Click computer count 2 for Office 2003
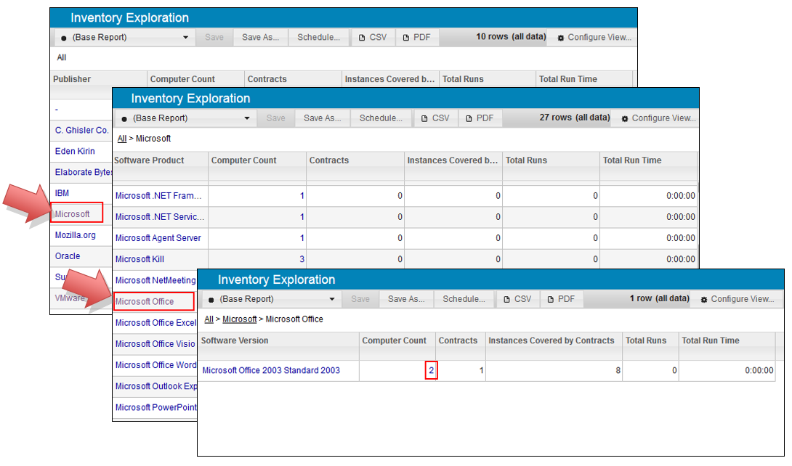 pos(432,371)
